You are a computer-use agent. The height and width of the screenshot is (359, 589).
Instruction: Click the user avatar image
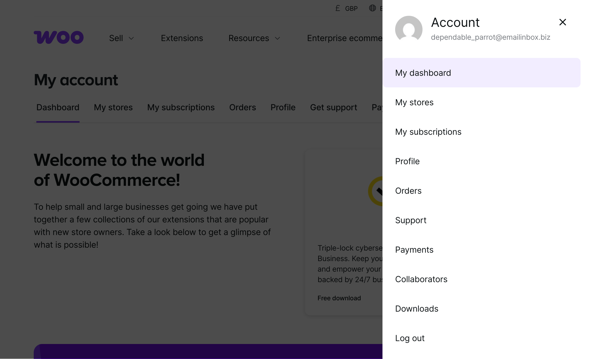pyautogui.click(x=409, y=29)
